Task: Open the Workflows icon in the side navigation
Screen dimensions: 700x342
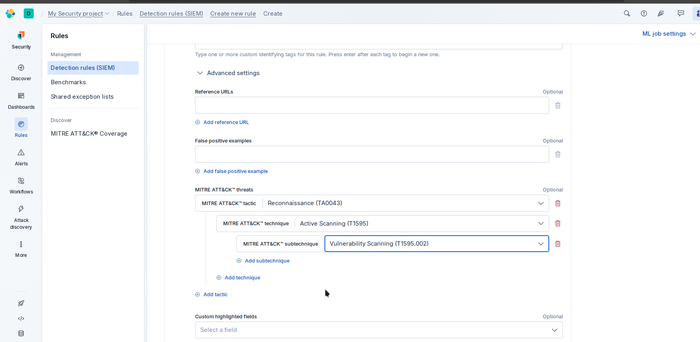Action: [x=21, y=181]
